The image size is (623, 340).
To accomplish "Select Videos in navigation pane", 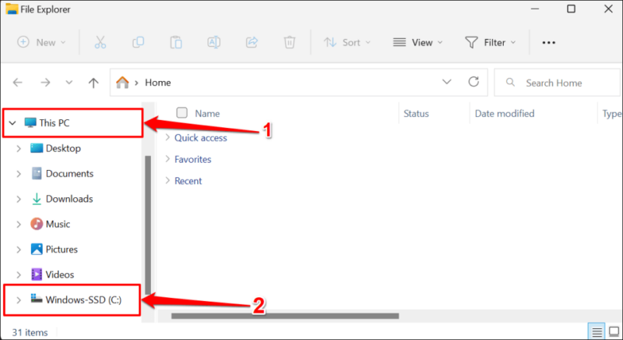I will (52, 274).
